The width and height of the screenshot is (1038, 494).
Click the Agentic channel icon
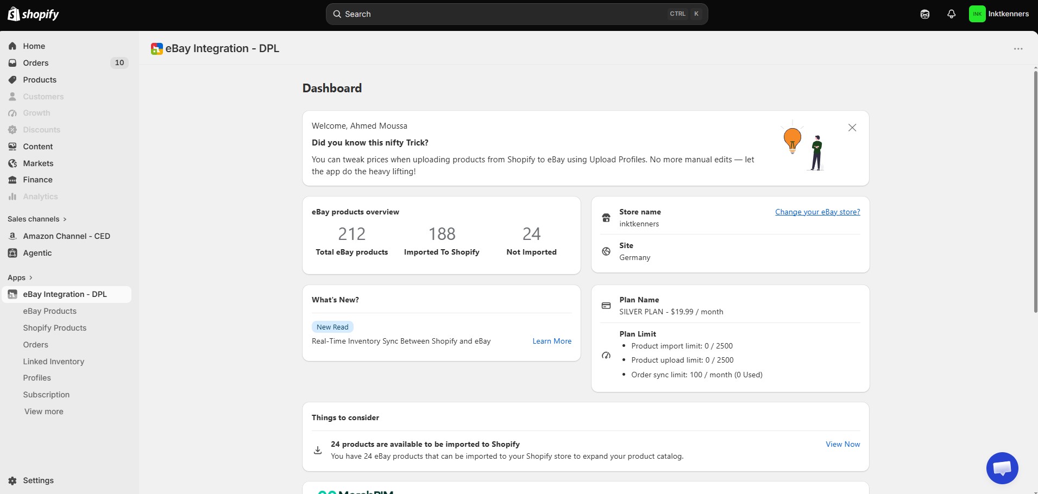12,253
